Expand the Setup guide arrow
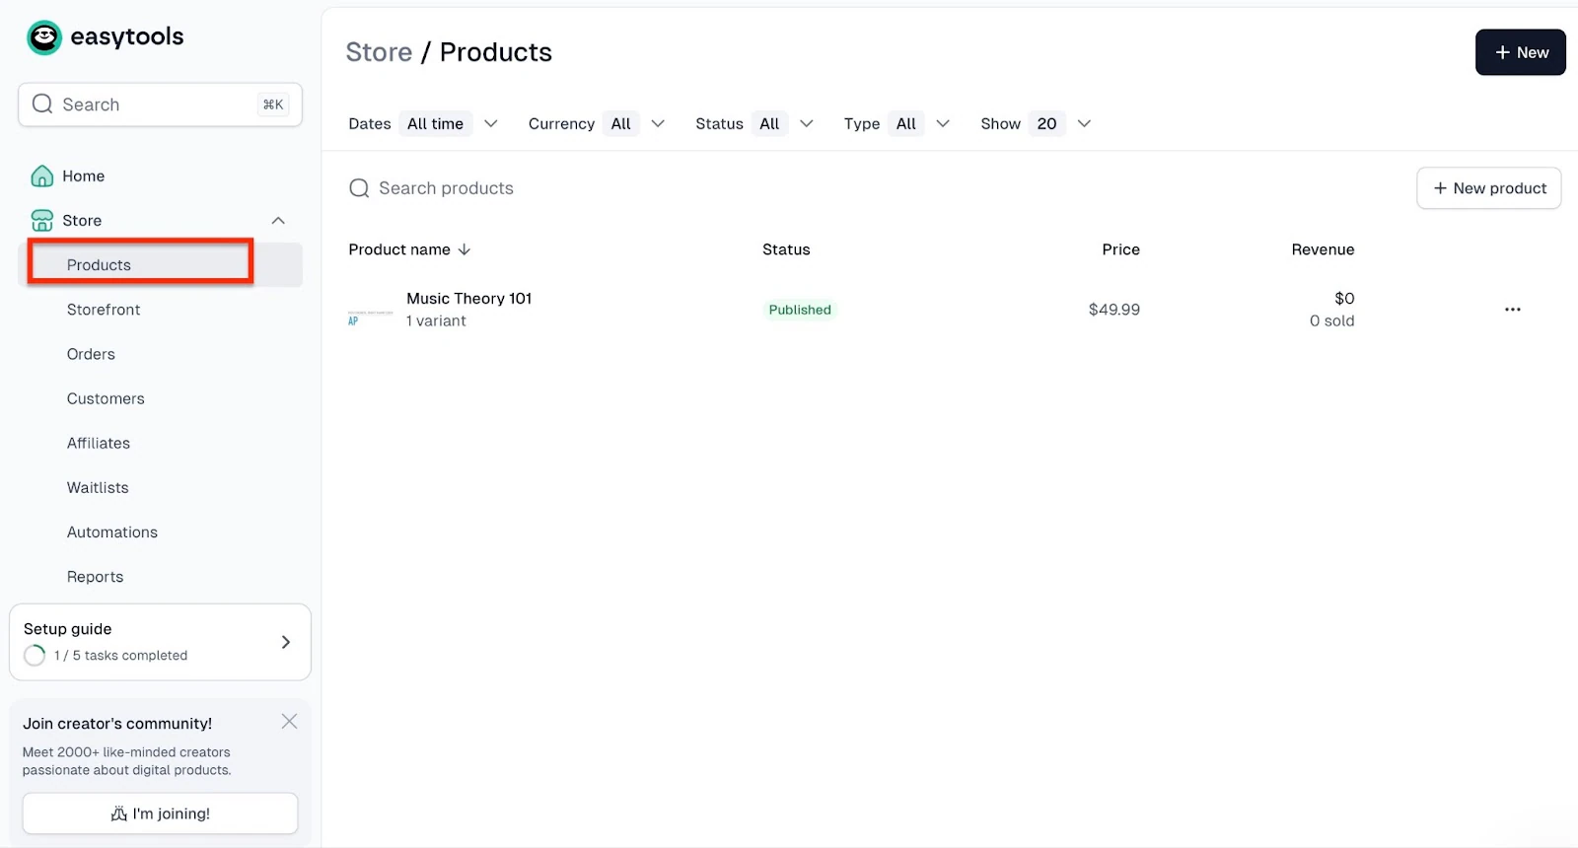1578x848 pixels. click(286, 642)
